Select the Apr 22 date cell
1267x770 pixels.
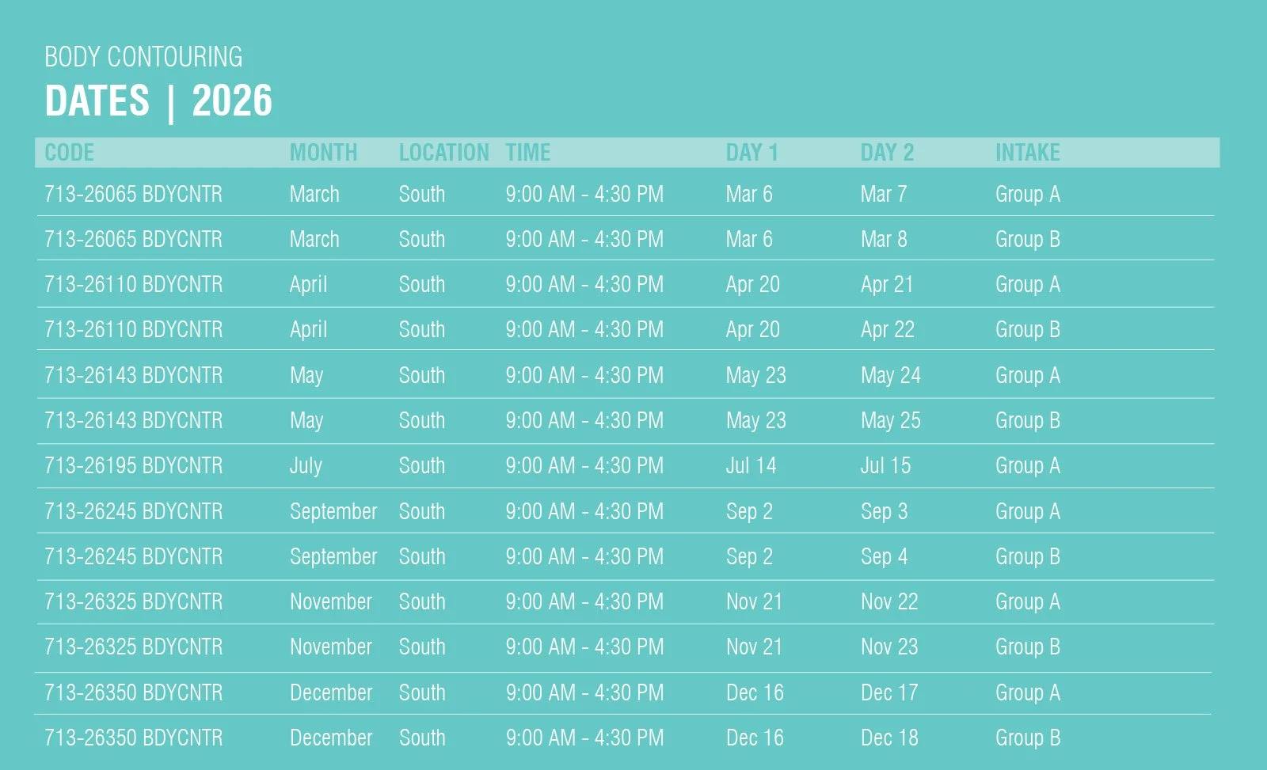click(x=887, y=329)
